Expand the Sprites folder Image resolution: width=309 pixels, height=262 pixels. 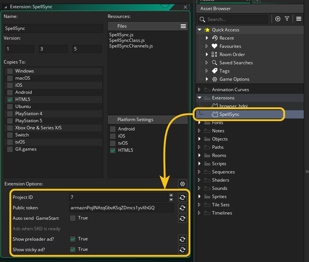coord(199,196)
